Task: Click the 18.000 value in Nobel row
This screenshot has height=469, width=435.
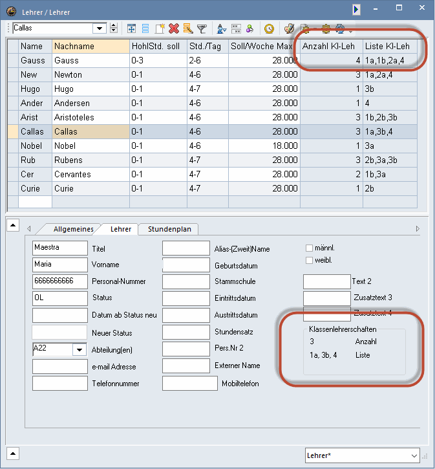Action: coord(264,146)
